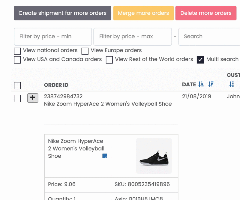
Task: Select all orders with header checkbox
Action: click(x=17, y=85)
